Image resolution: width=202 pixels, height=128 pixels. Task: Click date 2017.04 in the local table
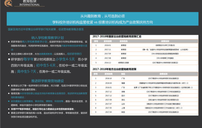[x=108, y=112]
